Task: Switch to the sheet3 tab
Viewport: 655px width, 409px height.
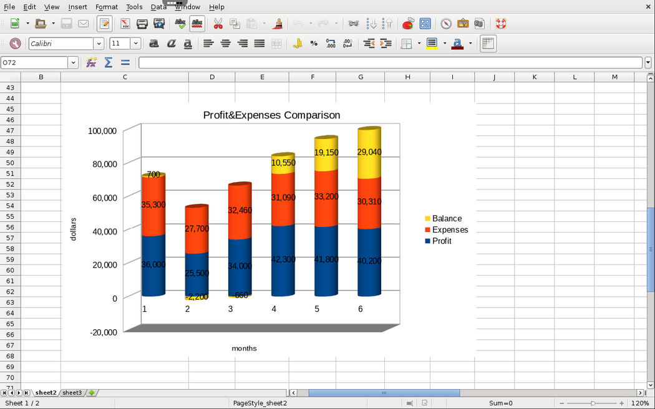Action: pyautogui.click(x=72, y=393)
